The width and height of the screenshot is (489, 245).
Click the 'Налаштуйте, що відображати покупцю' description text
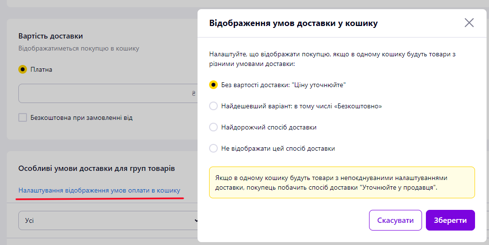(x=332, y=59)
